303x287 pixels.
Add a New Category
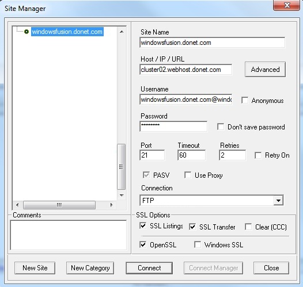click(90, 268)
